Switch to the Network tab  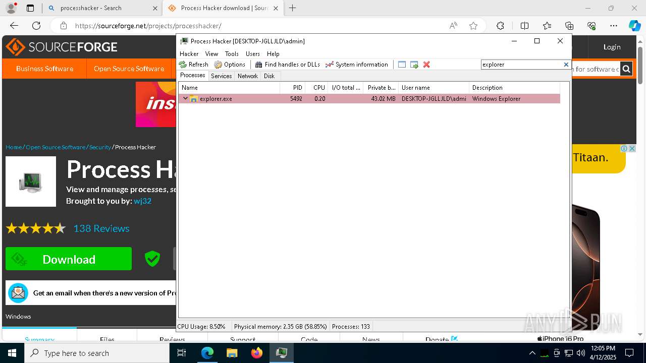tap(247, 76)
